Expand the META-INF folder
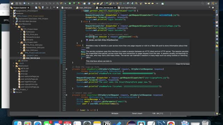The width and height of the screenshot is (223, 125). [x=16, y=69]
